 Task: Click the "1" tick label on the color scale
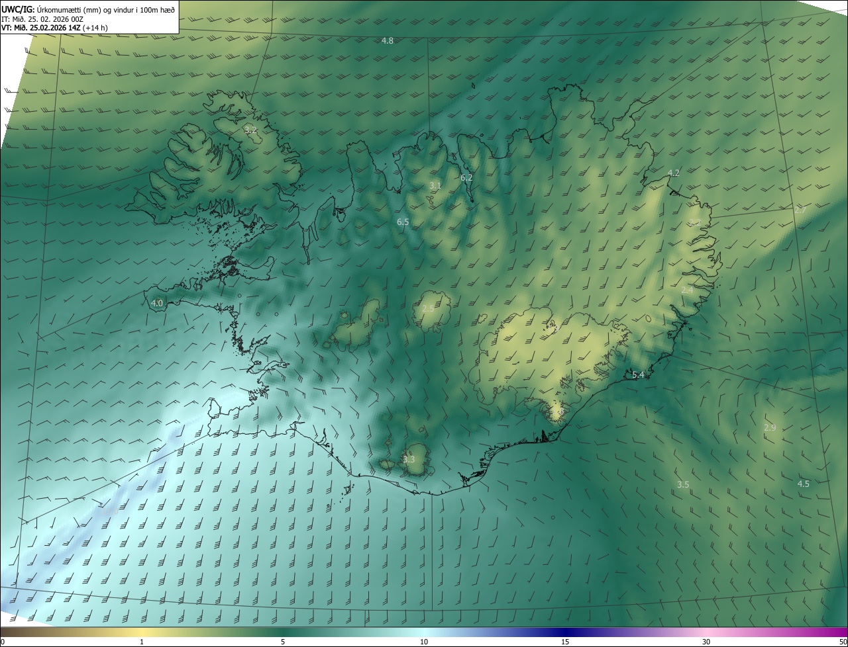(142, 642)
